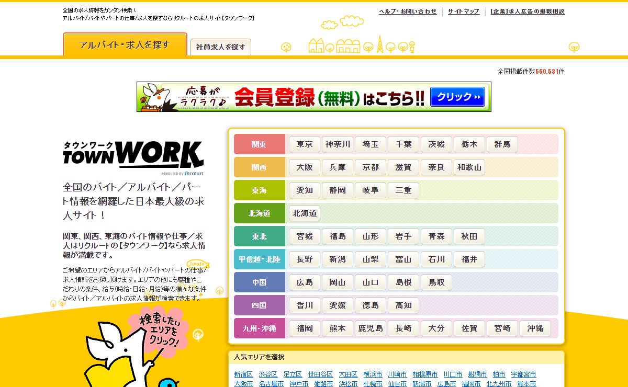This screenshot has height=387, width=628.
Task: Pick the 大分 prefecture button
Action: 436,328
